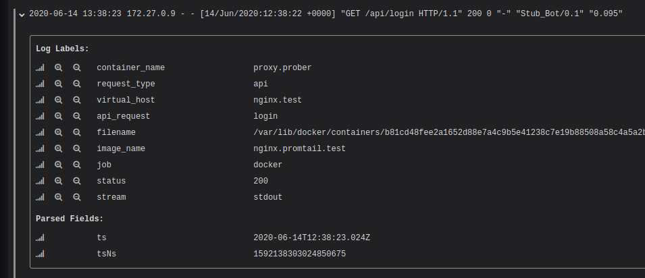The width and height of the screenshot is (645, 278).
Task: Show stats for stream label
Action: (x=40, y=197)
